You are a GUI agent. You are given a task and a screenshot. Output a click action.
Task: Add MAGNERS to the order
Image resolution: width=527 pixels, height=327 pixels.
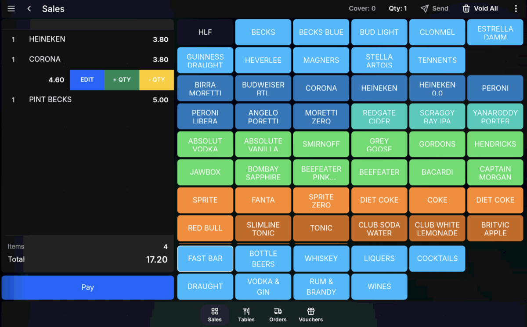[321, 60]
